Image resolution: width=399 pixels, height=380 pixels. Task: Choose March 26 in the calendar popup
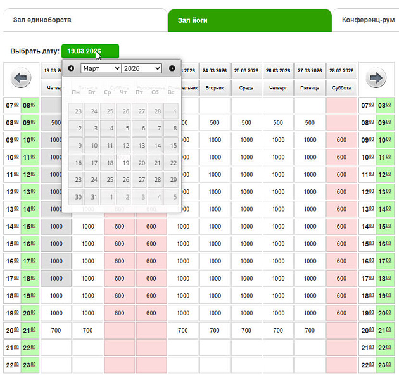coord(123,180)
